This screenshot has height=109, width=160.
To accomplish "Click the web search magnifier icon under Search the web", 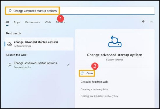I will pyautogui.click(x=10, y=65).
